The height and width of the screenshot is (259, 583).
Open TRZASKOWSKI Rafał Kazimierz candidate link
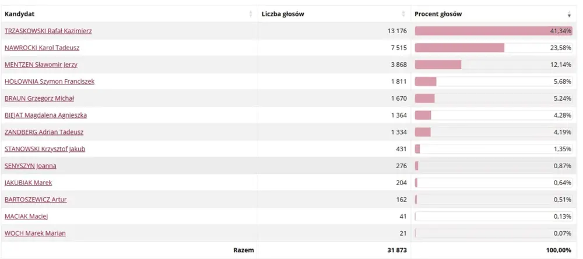48,31
